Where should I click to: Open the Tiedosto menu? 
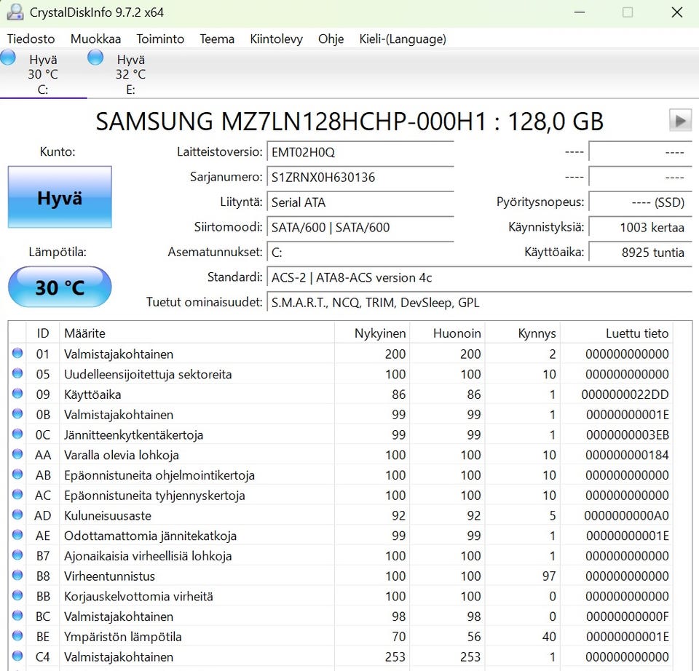coord(31,39)
